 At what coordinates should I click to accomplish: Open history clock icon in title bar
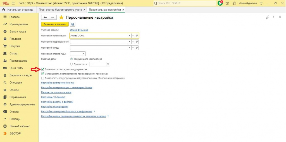point(227,3)
